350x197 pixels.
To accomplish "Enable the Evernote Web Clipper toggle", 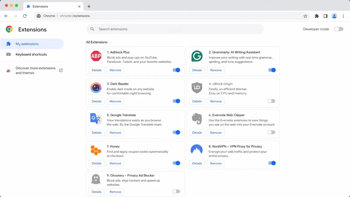I will click(x=271, y=132).
